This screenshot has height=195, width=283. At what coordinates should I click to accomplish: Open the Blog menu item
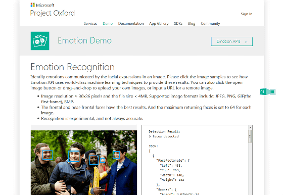coord(192,23)
